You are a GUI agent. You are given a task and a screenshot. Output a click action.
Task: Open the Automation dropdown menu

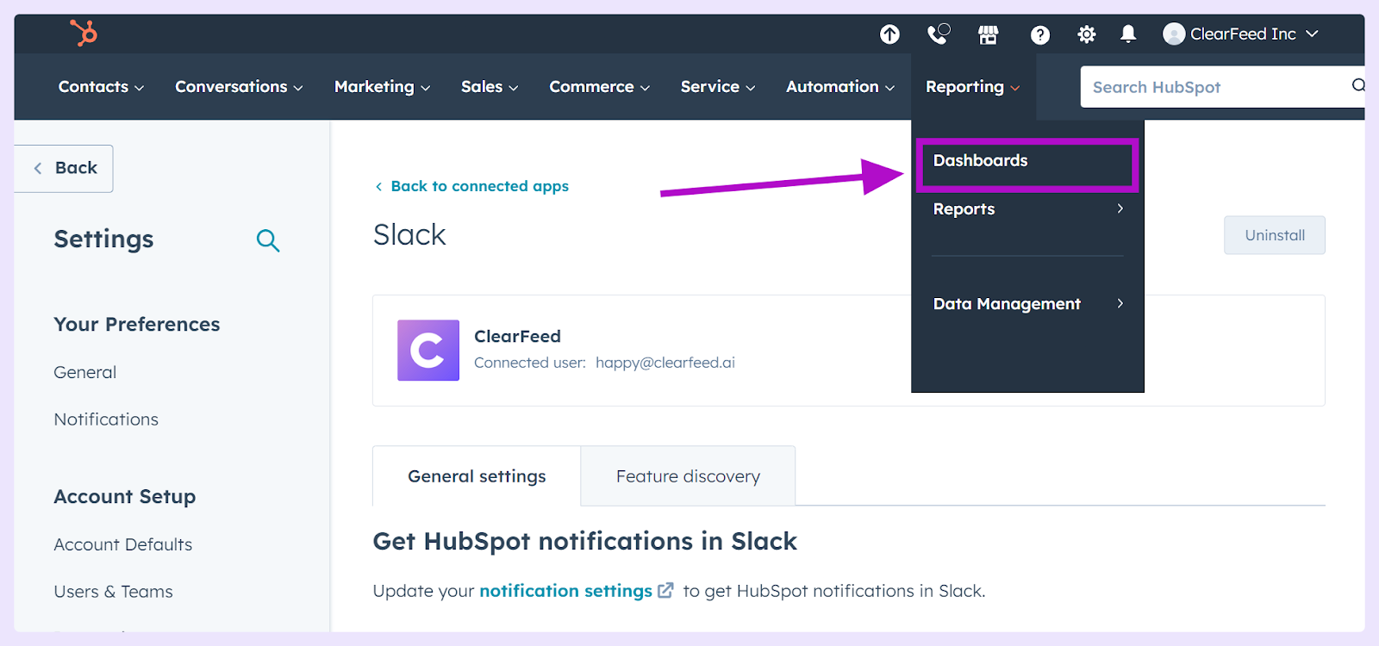pos(840,87)
